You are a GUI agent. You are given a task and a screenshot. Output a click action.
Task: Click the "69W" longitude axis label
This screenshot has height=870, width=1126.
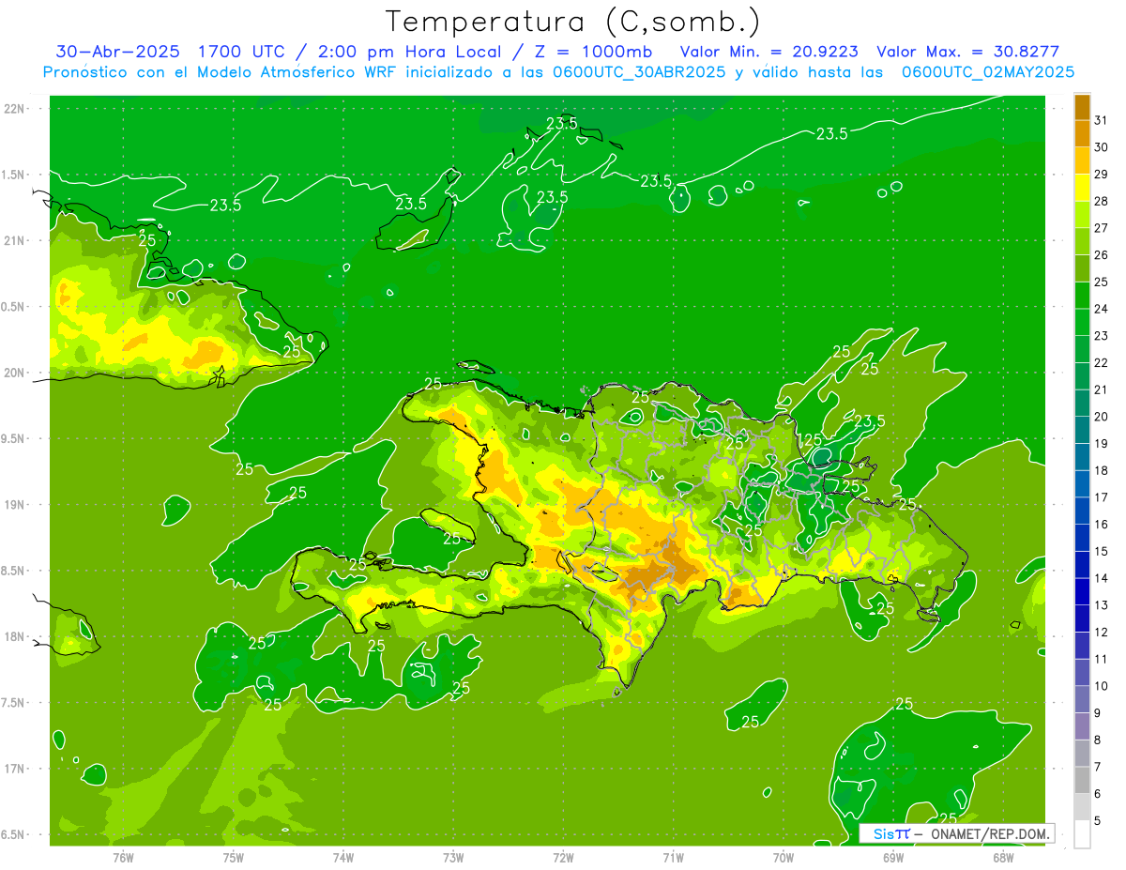(x=893, y=857)
